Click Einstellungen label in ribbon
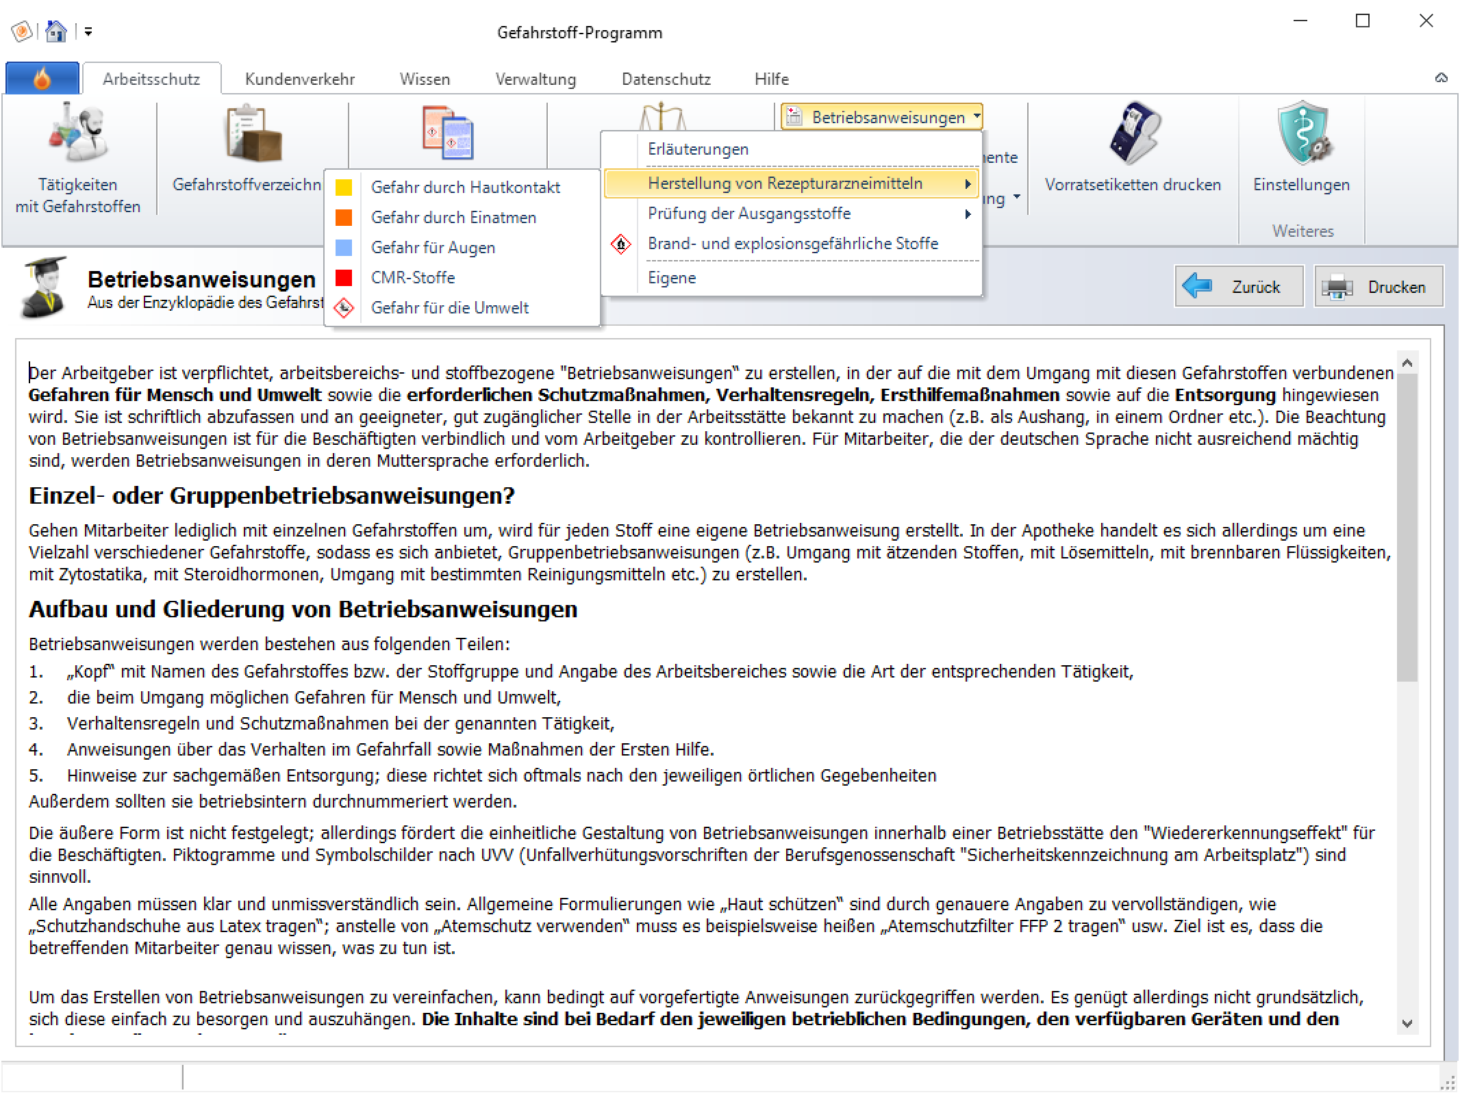The image size is (1460, 1095). [1301, 185]
